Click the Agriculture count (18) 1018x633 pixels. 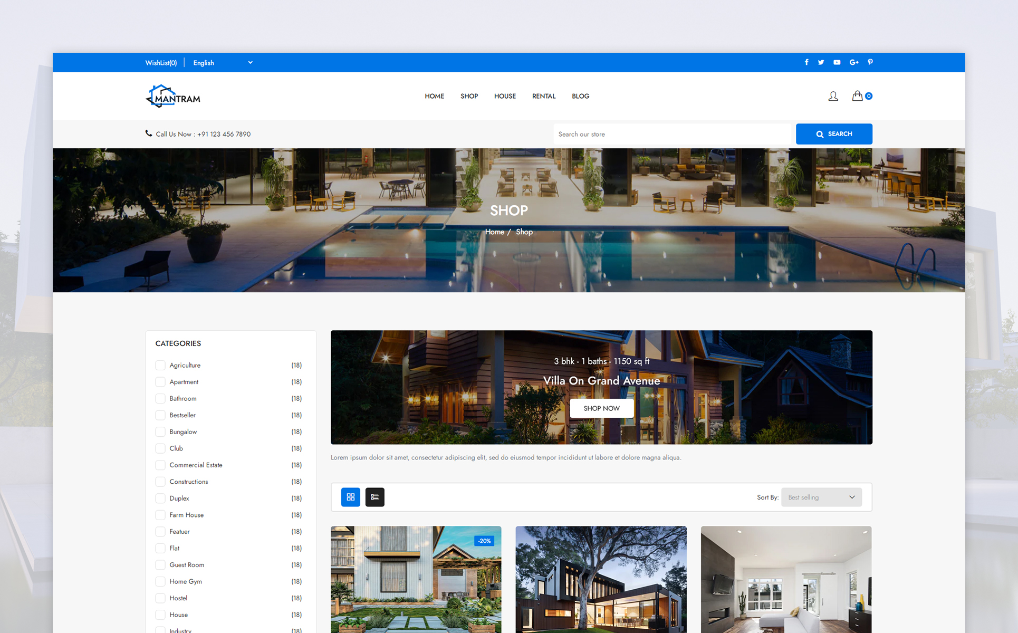(296, 365)
